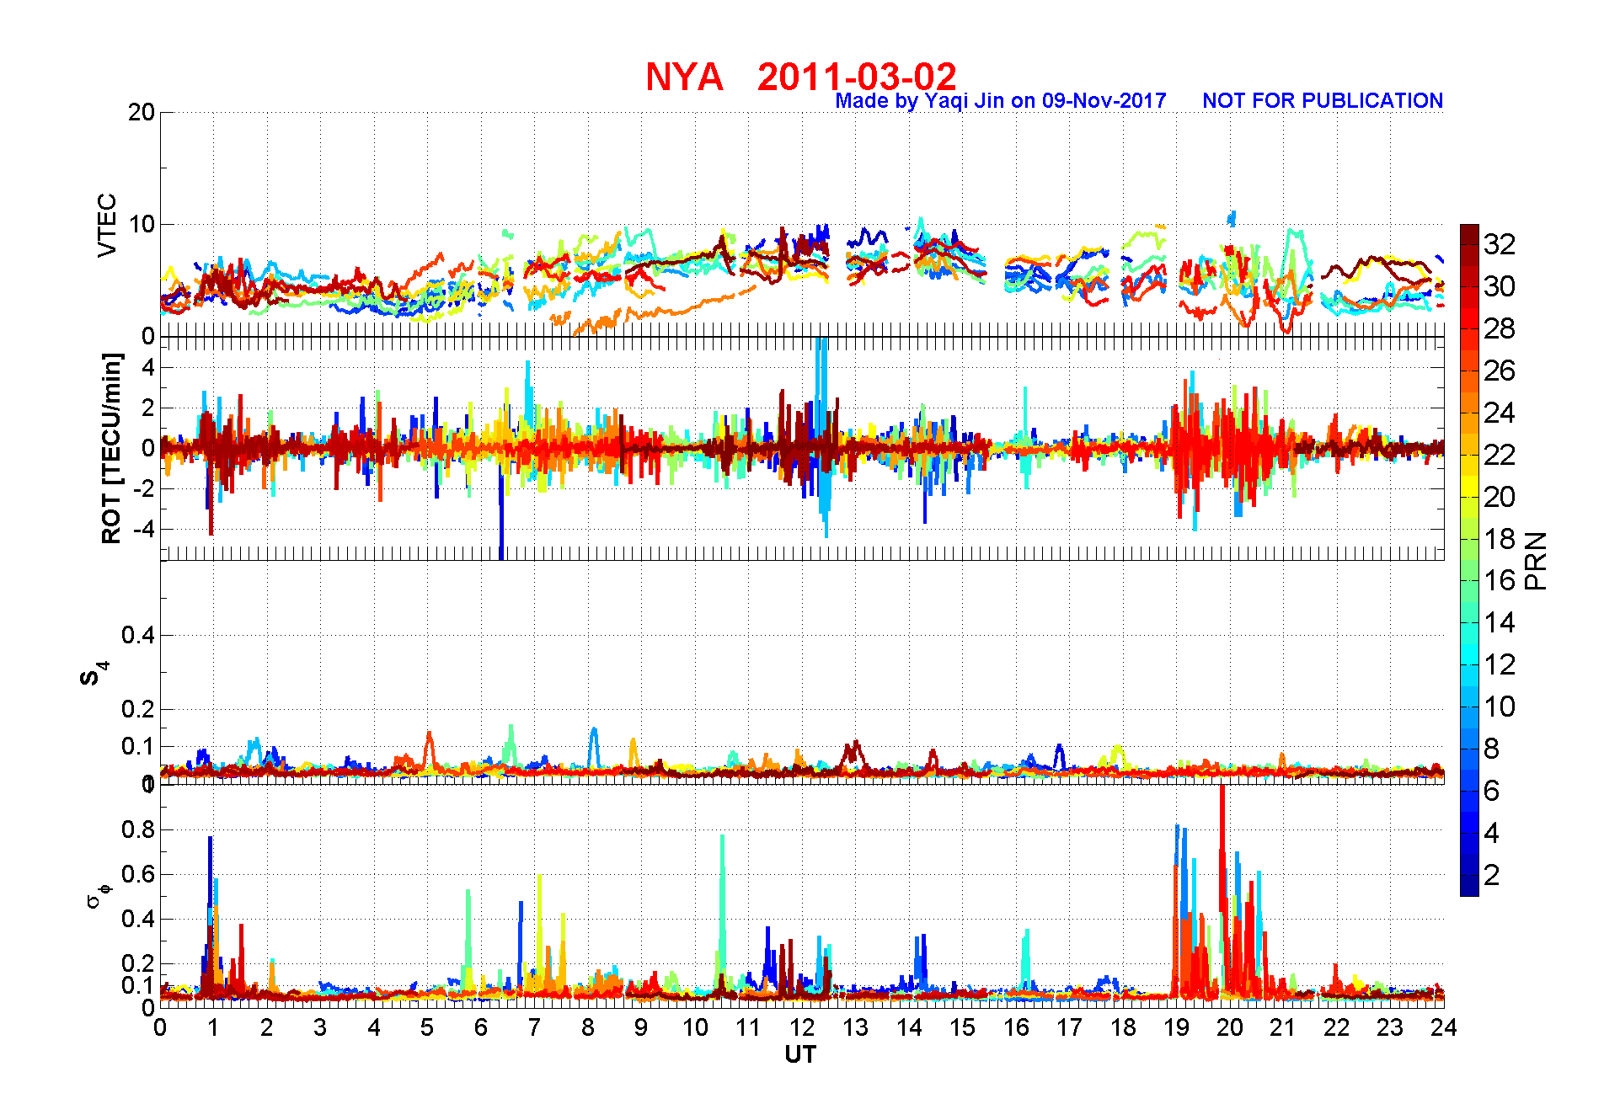This screenshot has height=1120, width=1604.
Task: Click the UT axis tick label "5"
Action: coord(427,1027)
